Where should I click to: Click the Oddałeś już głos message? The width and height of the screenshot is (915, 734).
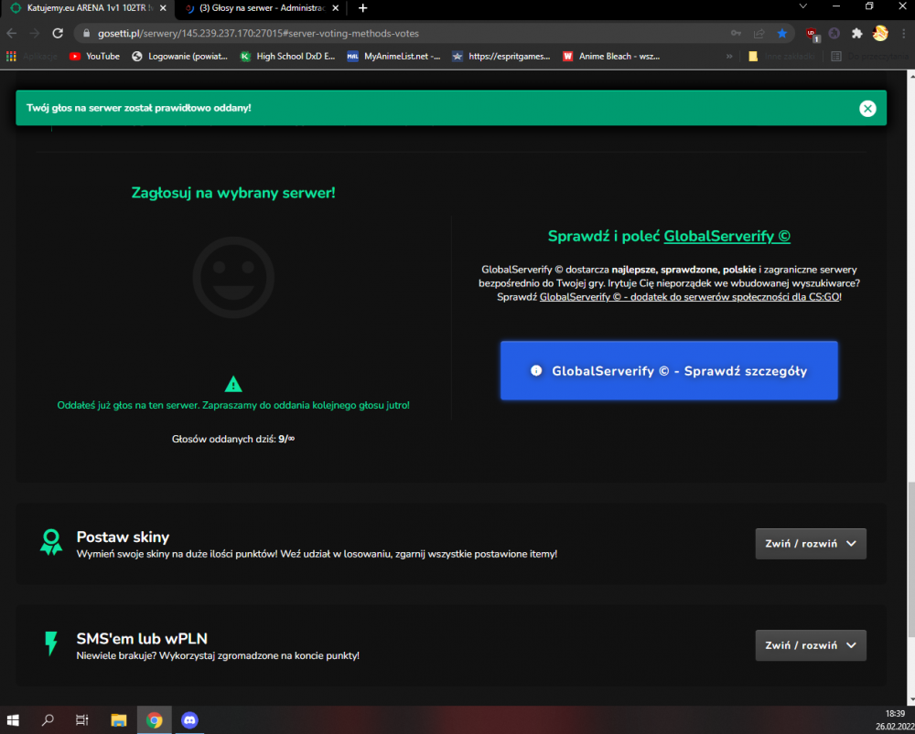point(233,405)
